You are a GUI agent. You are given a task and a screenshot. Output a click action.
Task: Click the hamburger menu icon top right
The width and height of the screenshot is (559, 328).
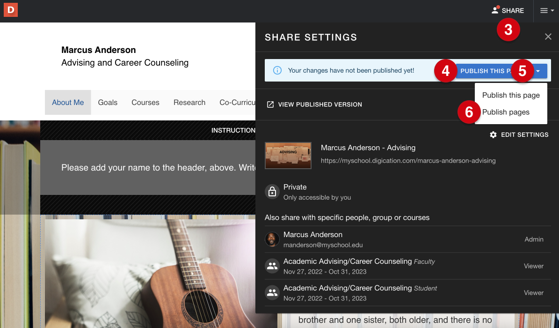click(x=544, y=10)
